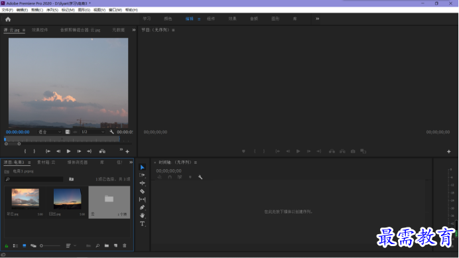Click the New Bin folder button
This screenshot has width=459, height=258.
[x=107, y=245]
